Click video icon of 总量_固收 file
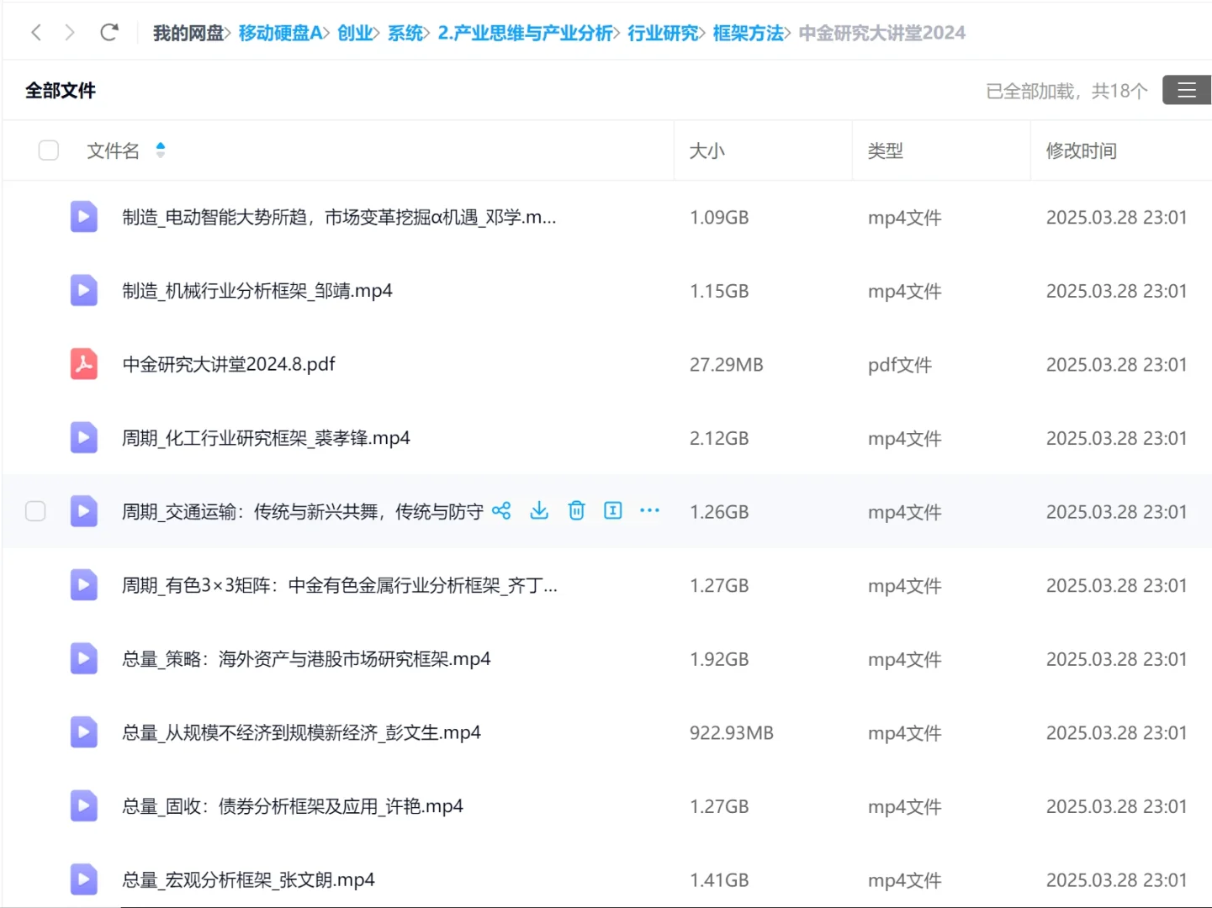1212x908 pixels. pyautogui.click(x=83, y=806)
